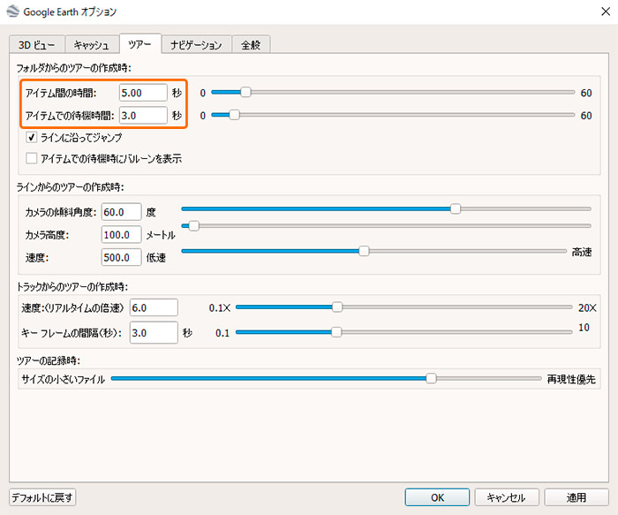Click the キャンセル button
The width and height of the screenshot is (618, 515).
pos(507,497)
